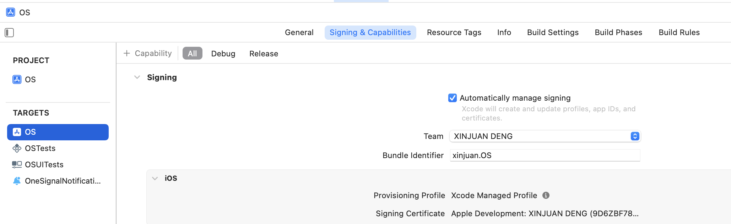Select the OS app target
The image size is (731, 224).
(x=58, y=132)
